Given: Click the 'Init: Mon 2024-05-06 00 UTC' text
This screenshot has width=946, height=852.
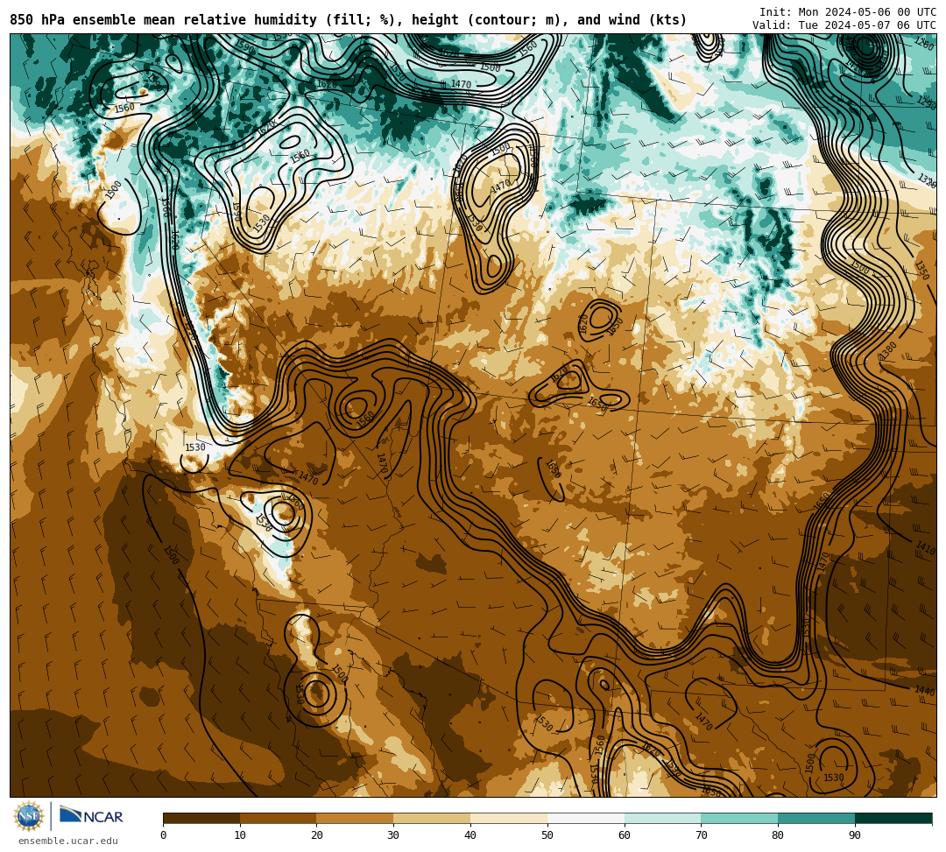Looking at the screenshot, I should (x=848, y=12).
